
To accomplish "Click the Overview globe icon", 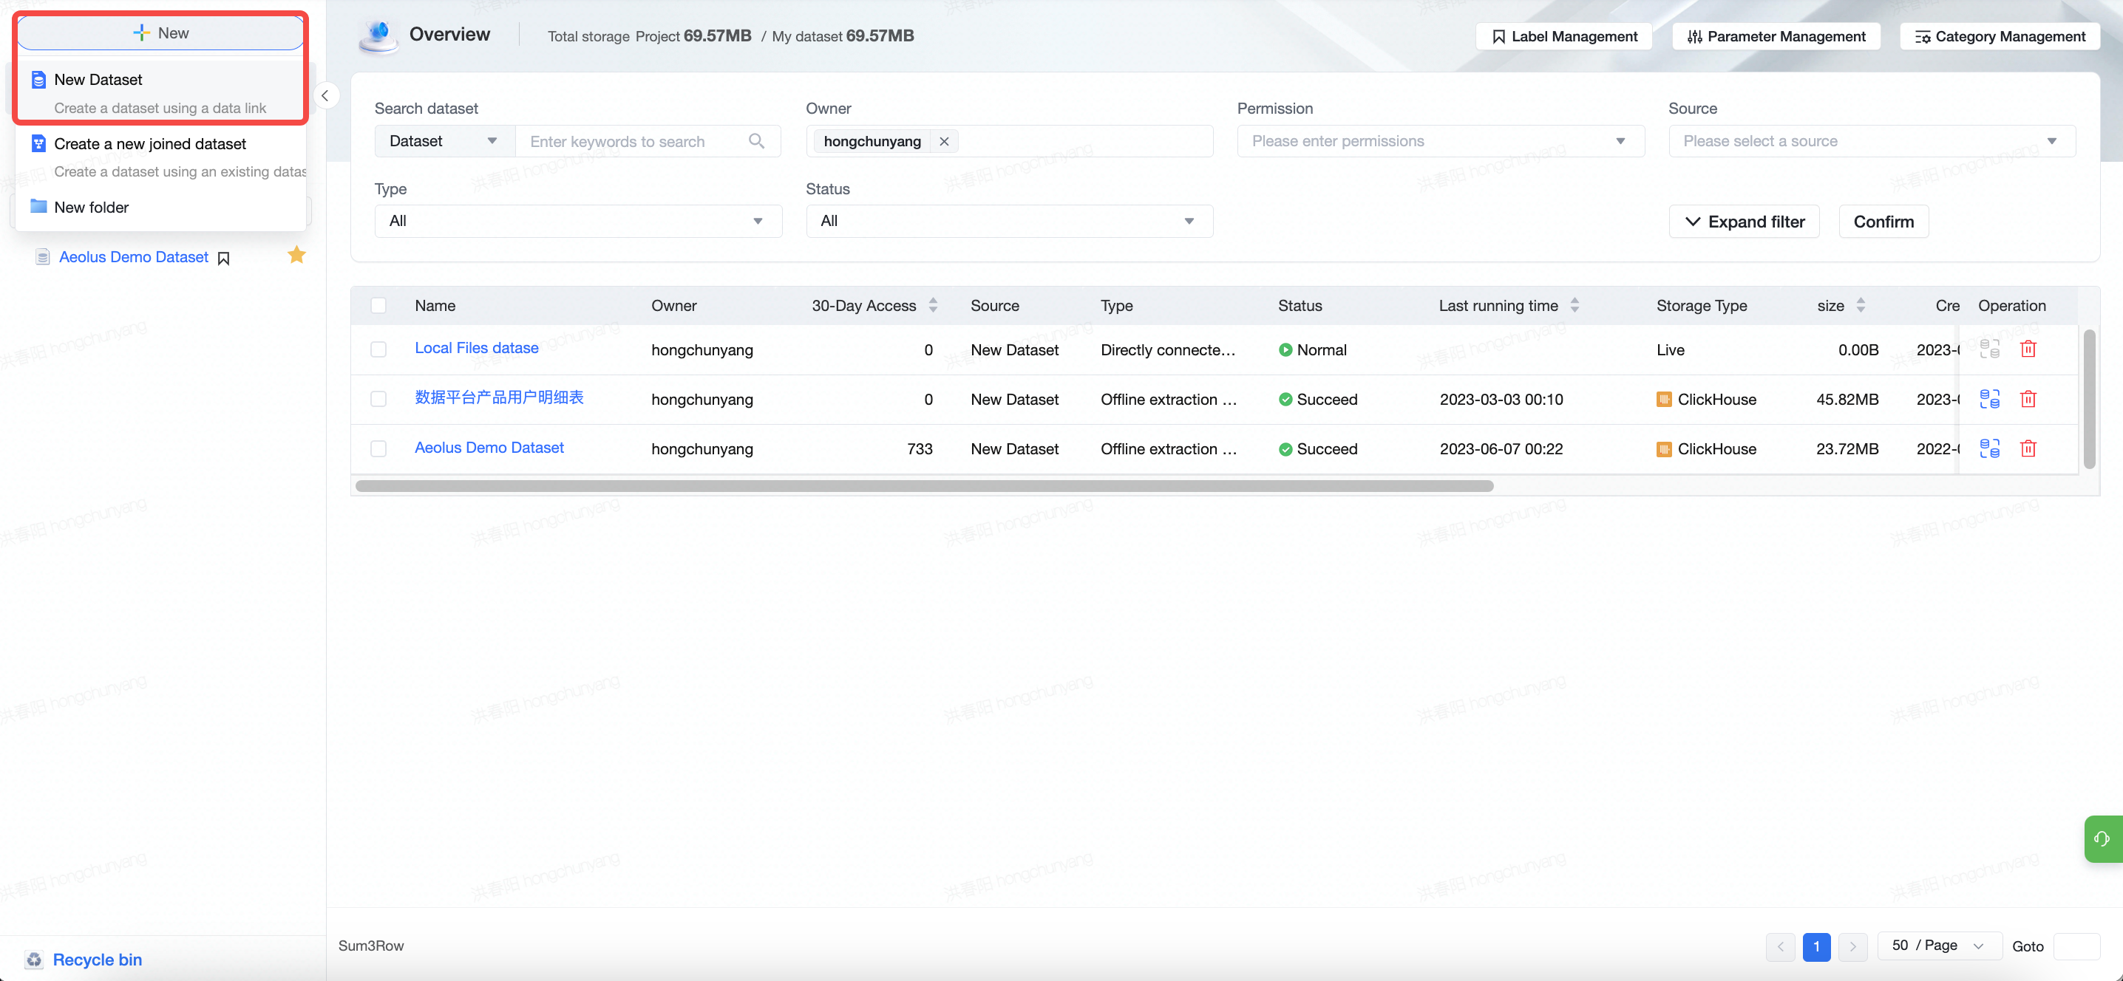I will [379, 35].
